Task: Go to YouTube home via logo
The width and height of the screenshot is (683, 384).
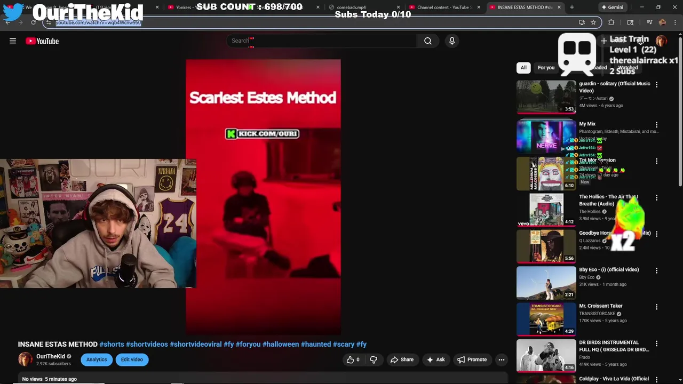Action: (x=42, y=41)
